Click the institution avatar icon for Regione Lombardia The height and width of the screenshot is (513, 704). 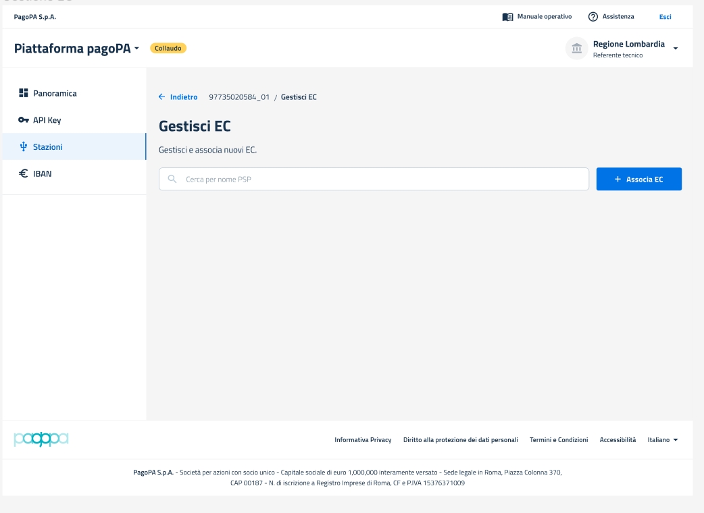576,49
